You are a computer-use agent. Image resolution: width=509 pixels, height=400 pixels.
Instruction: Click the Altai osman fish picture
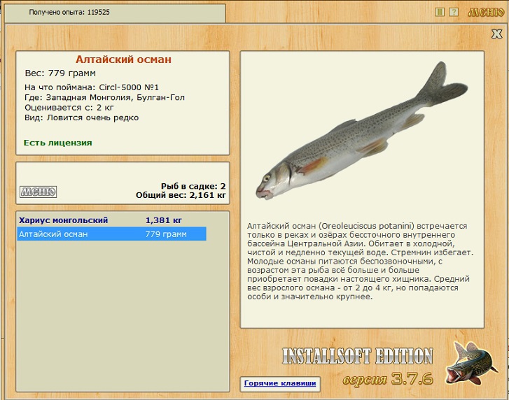coord(362,131)
